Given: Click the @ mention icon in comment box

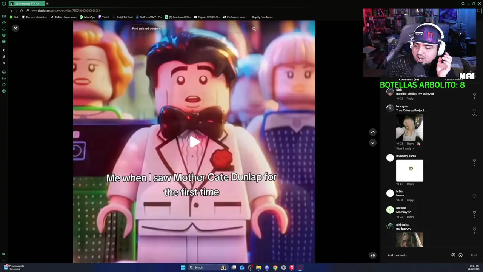Looking at the screenshot, I should pyautogui.click(x=453, y=255).
